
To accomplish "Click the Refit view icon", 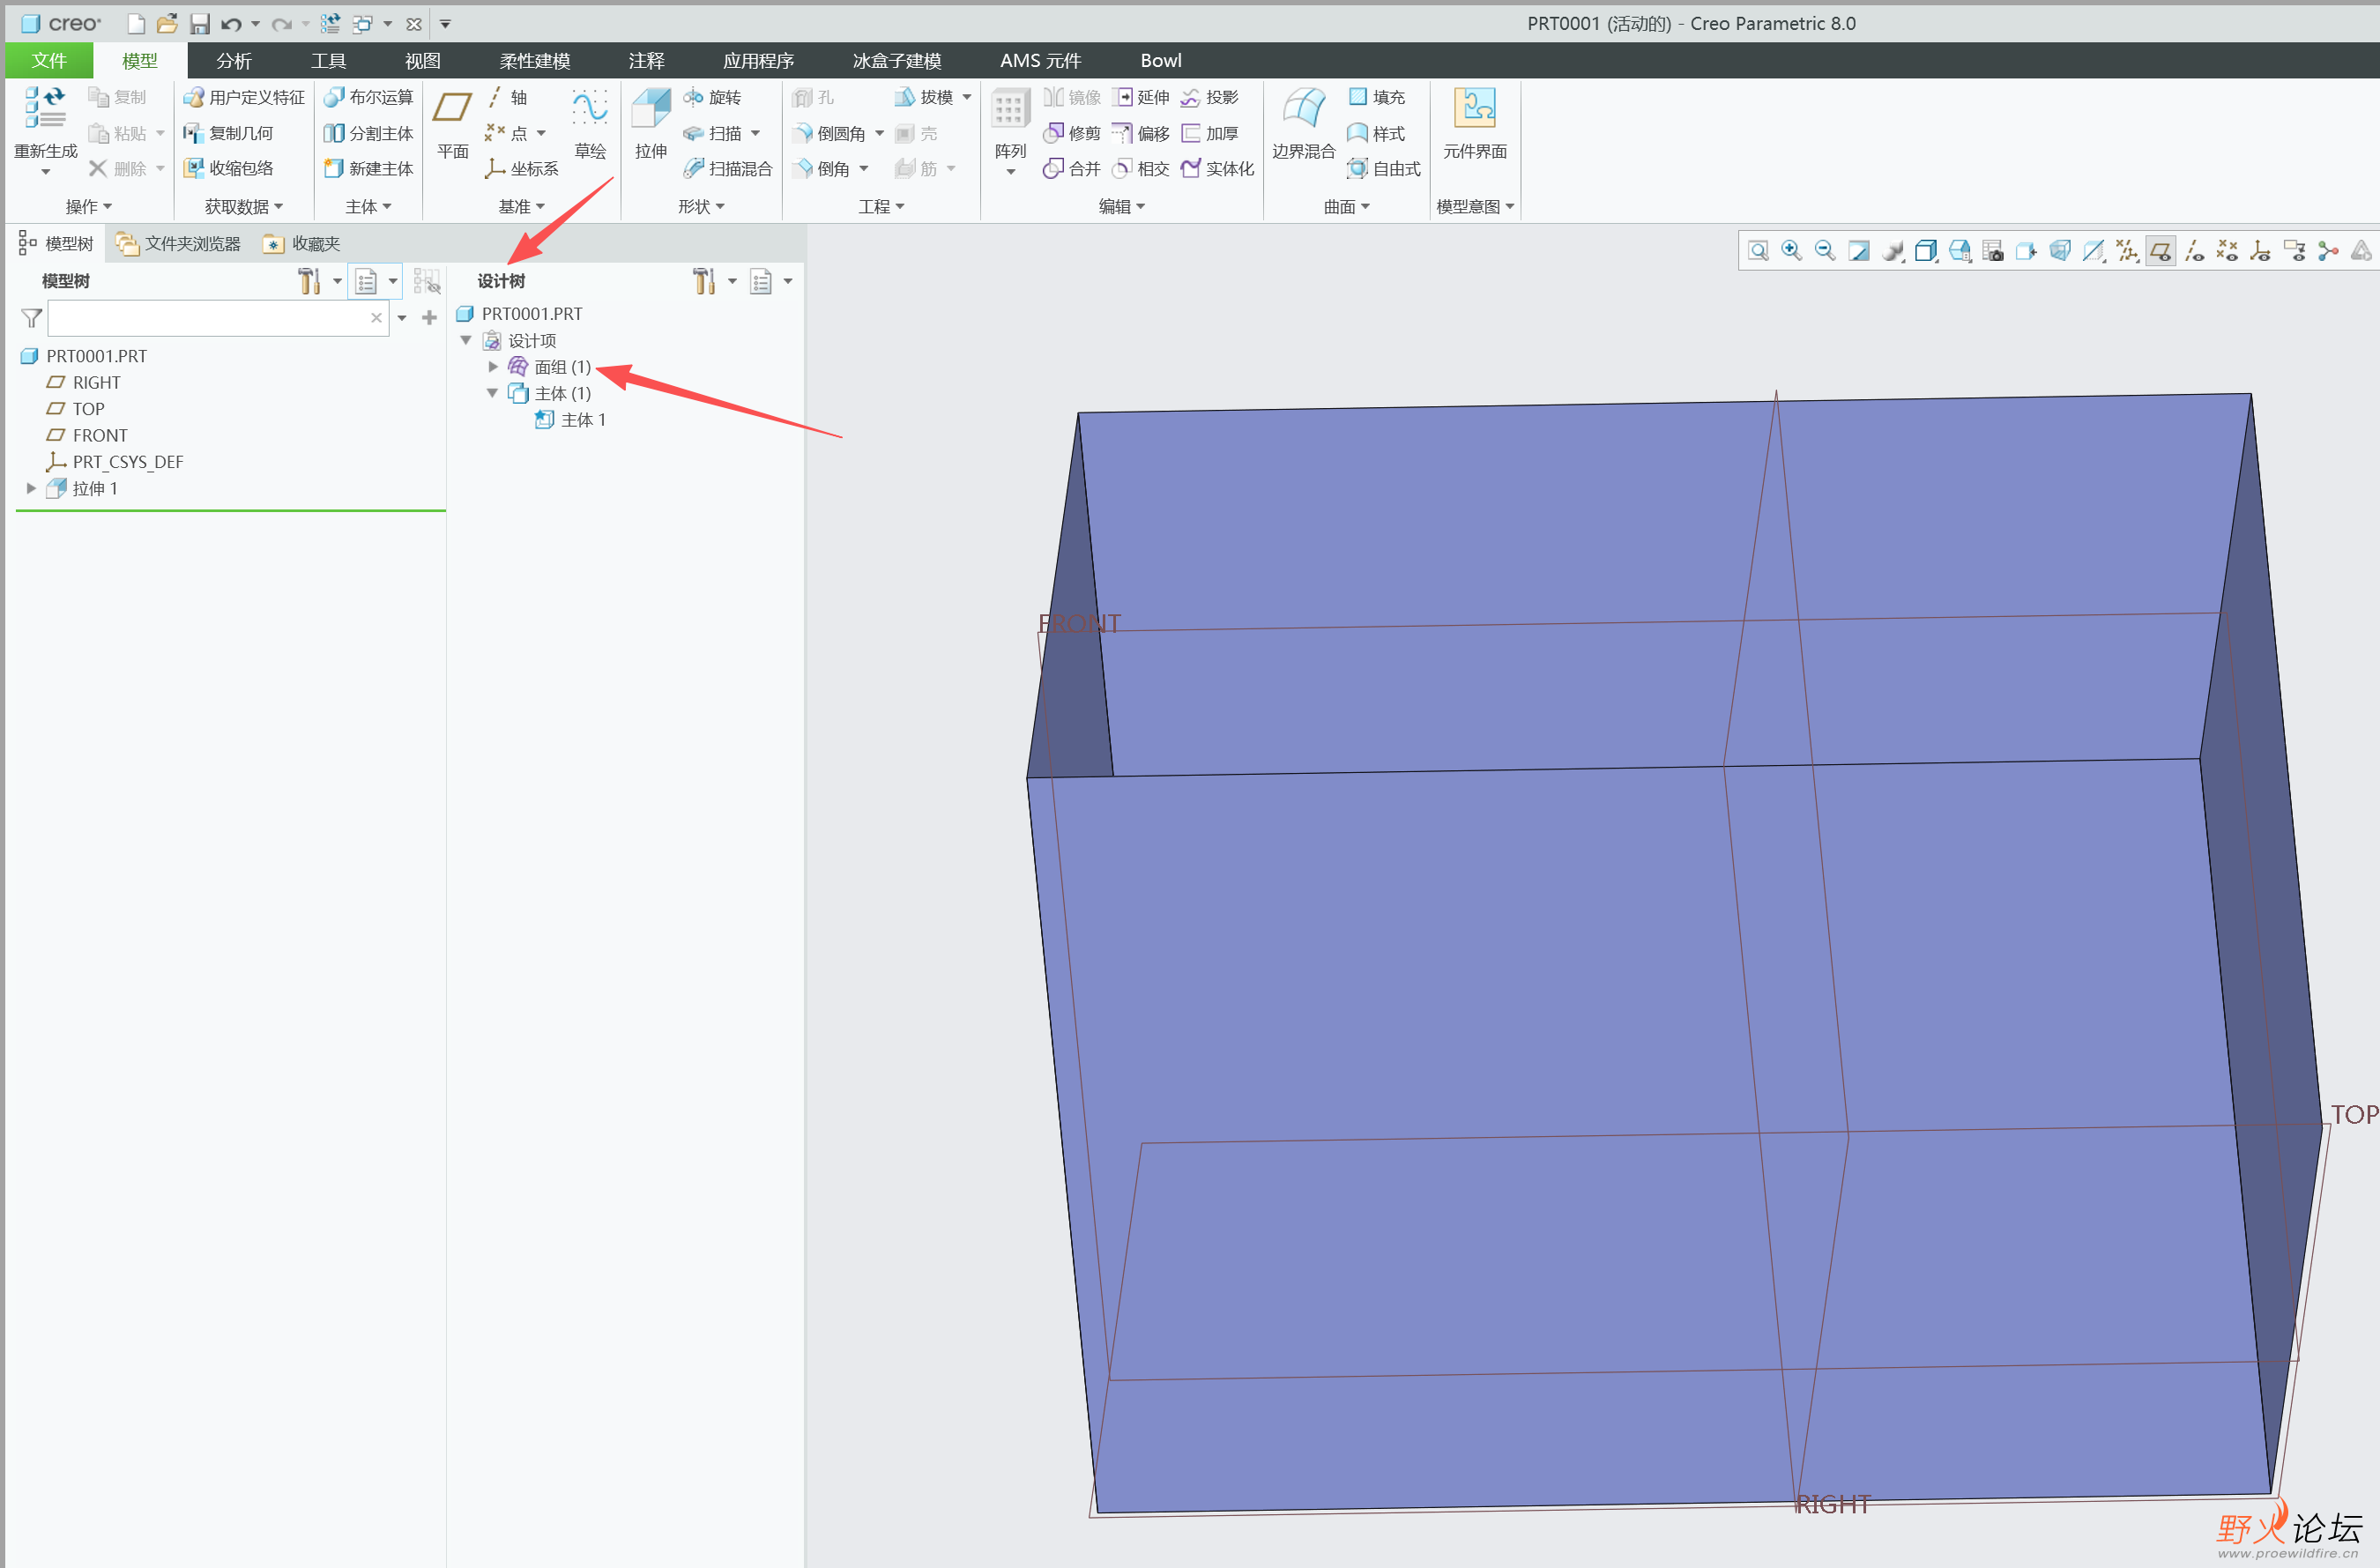I will pyautogui.click(x=1758, y=251).
